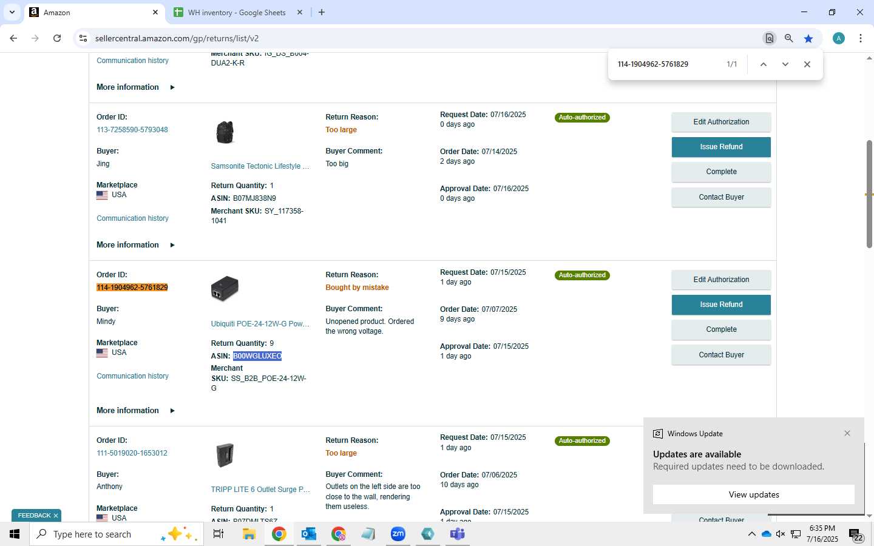Complete the Ubiquiti return
The height and width of the screenshot is (546, 874).
[721, 329]
